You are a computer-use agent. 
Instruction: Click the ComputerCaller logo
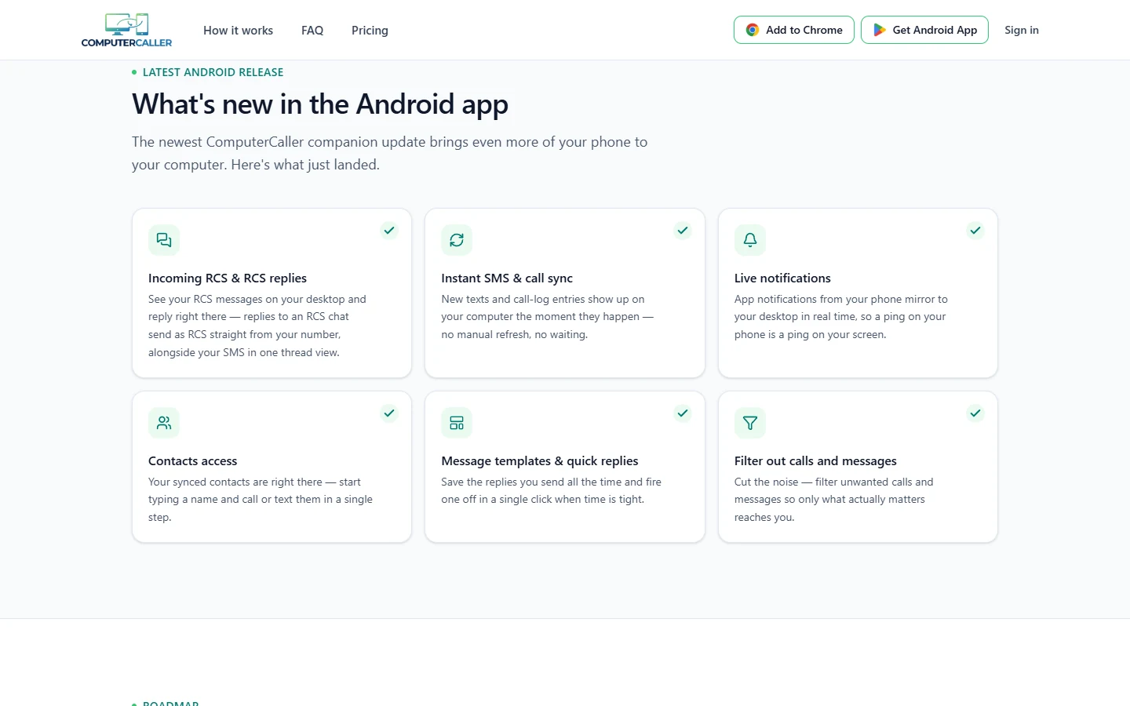(x=126, y=30)
